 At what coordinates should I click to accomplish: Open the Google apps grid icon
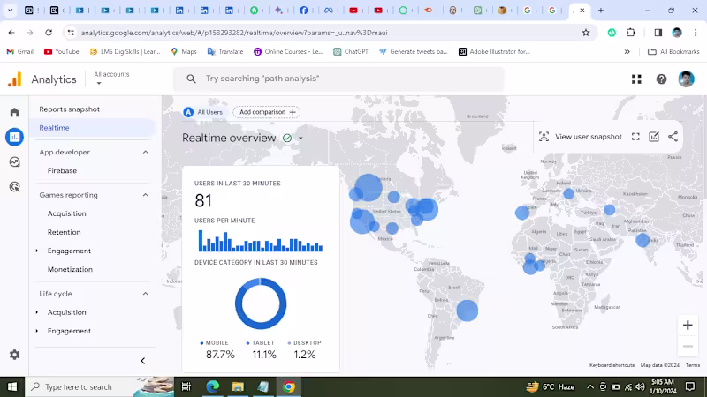(x=636, y=79)
